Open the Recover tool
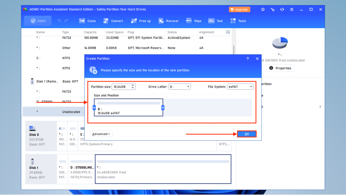This screenshot has width=346, height=195. click(x=169, y=21)
